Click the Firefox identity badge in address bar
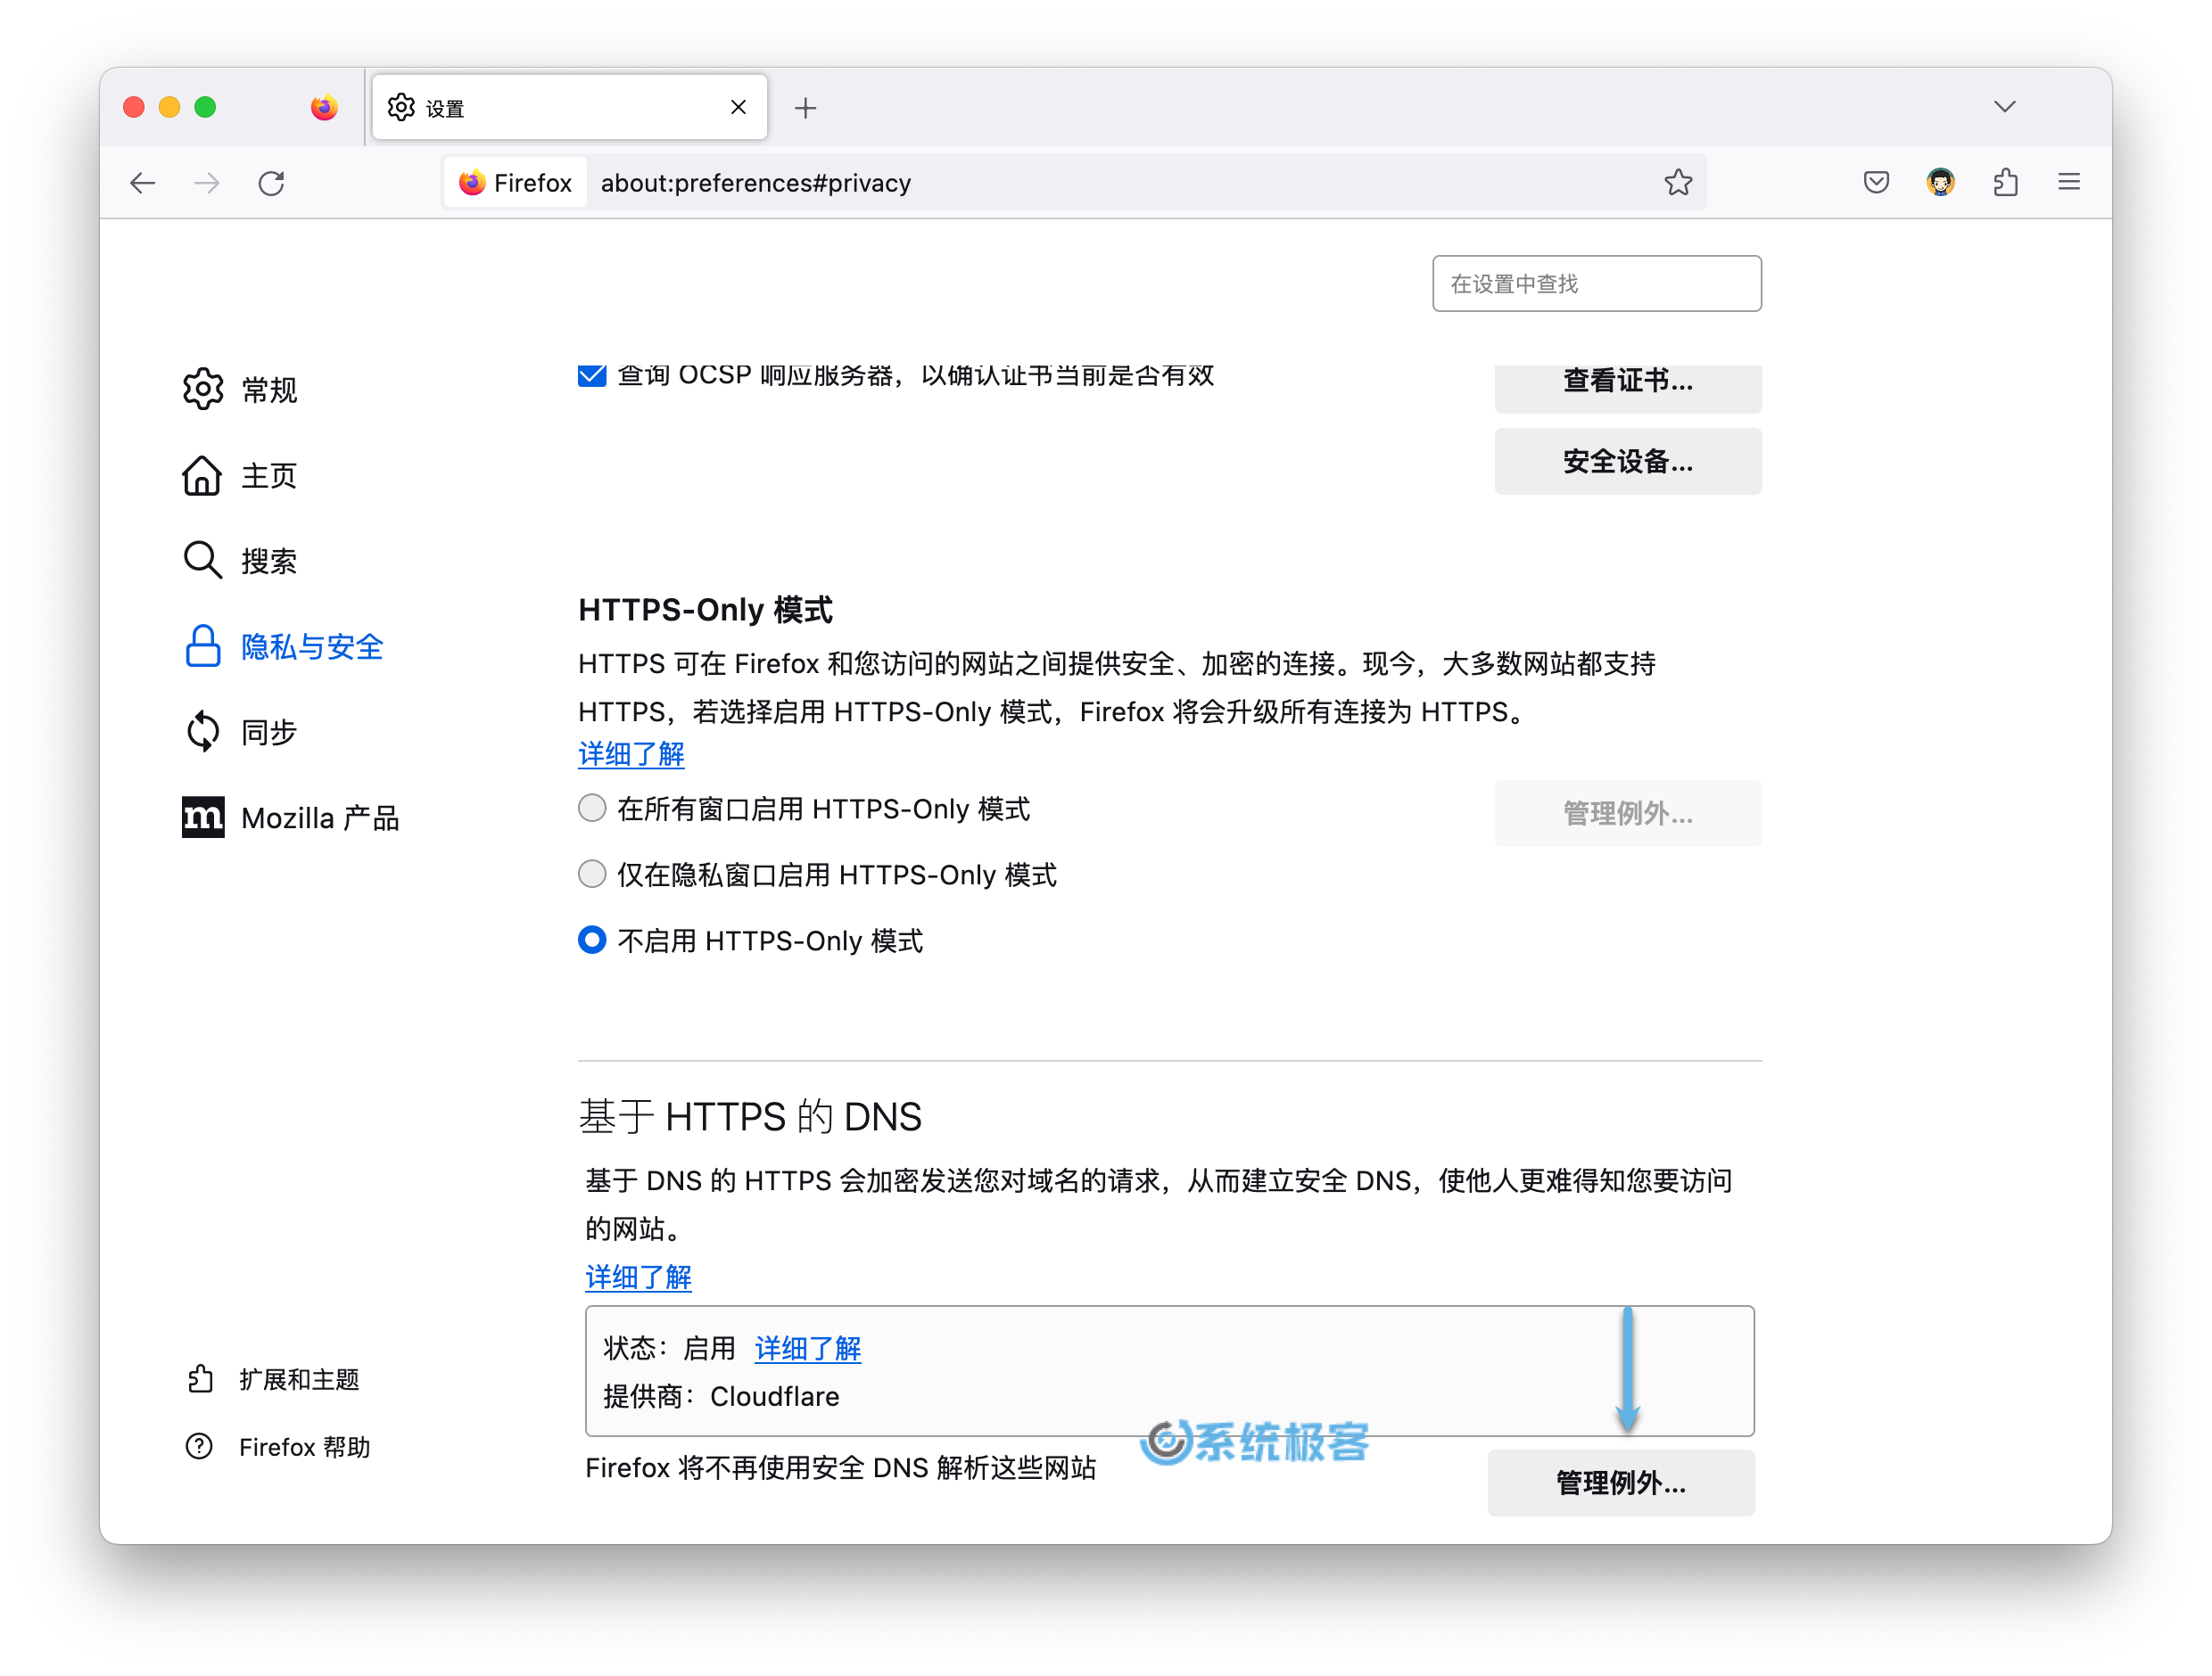The image size is (2212, 1676). (x=515, y=183)
